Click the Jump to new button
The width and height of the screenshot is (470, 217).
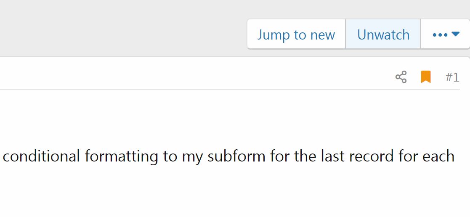coord(296,34)
